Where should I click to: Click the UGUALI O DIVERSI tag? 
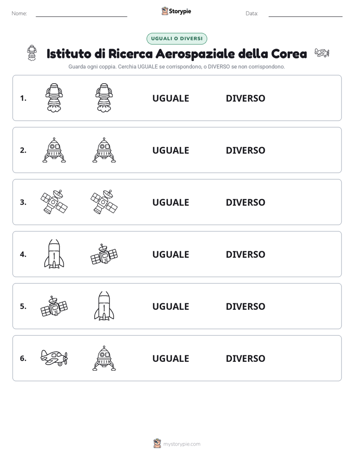coord(177,39)
